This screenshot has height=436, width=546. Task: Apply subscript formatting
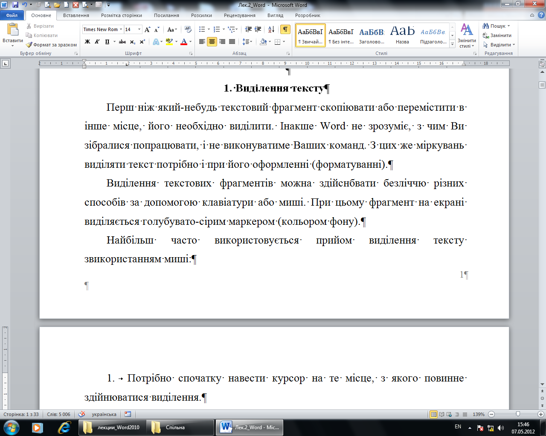133,42
